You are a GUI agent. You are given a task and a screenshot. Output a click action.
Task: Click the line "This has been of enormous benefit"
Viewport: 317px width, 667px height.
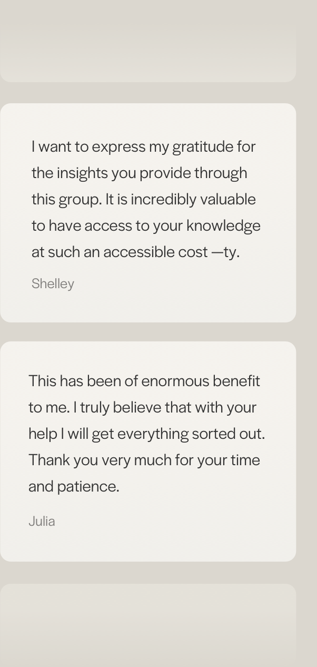point(144,381)
